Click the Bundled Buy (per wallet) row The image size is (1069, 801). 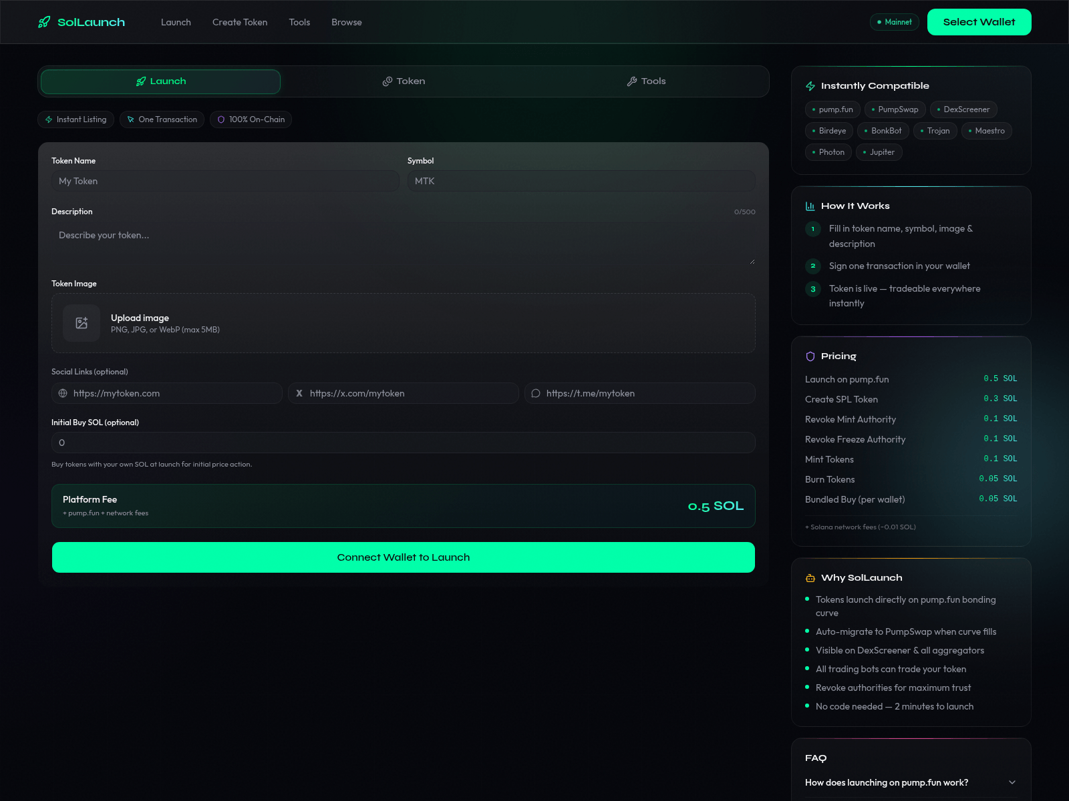pos(911,499)
